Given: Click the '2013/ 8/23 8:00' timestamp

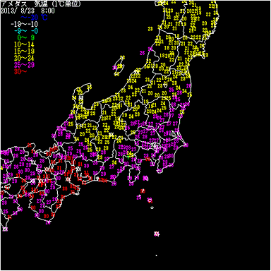Looking at the screenshot, I should tap(28, 11).
